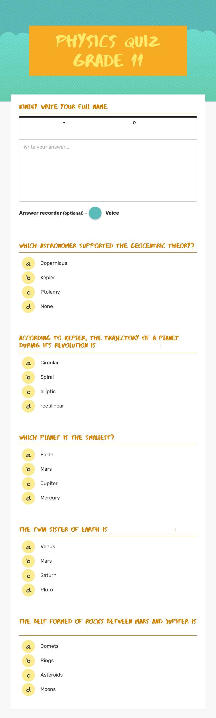This screenshot has height=718, width=216.
Task: Select Copernicus for the geocentric theory question
Action: 28,263
